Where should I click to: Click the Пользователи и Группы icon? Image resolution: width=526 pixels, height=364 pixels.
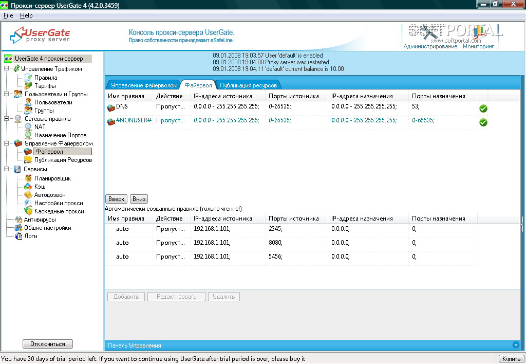[x=18, y=94]
